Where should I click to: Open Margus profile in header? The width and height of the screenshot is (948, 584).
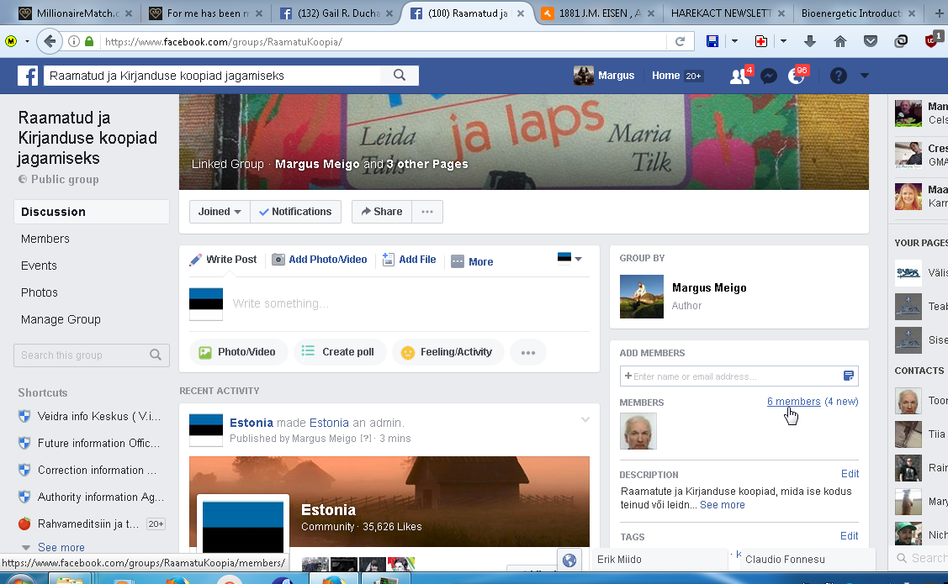(x=604, y=76)
